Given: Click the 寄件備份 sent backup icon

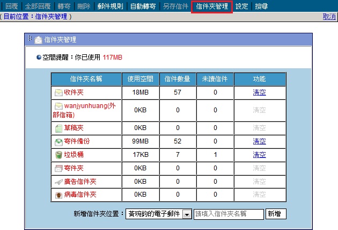Looking at the screenshot, I should point(58,141).
